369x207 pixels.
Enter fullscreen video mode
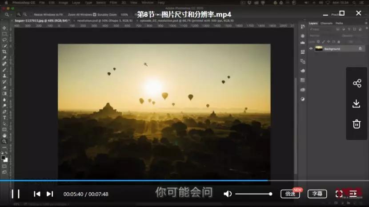(339, 194)
